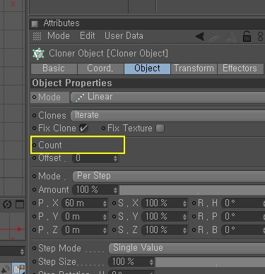Open the User Data menu
Screen dimensions: 265x274
tap(124, 36)
